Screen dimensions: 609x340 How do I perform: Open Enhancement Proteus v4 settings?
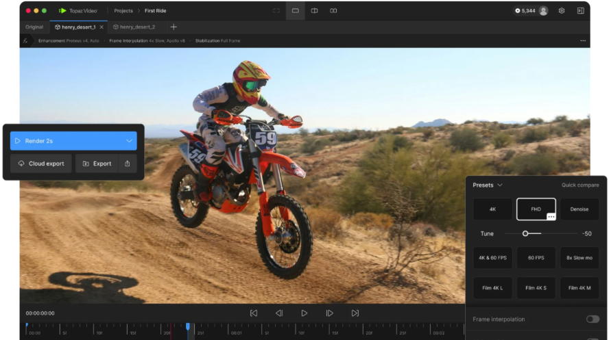tap(69, 40)
